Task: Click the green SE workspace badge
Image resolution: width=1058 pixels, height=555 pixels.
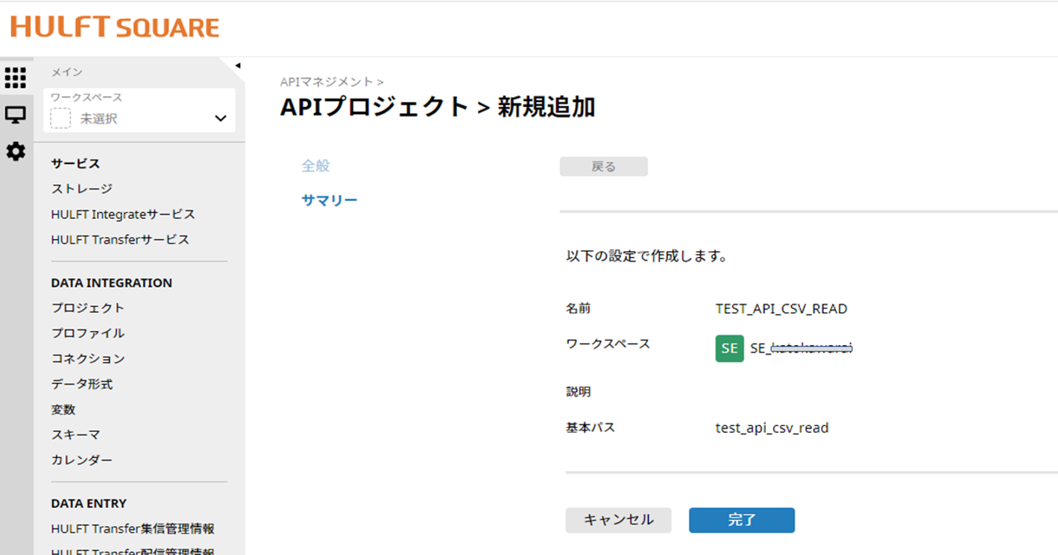Action: [x=728, y=348]
